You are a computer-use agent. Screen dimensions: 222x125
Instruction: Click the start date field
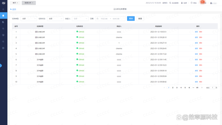(x=104, y=19)
